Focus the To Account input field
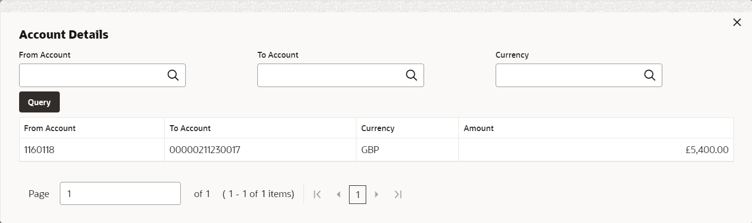Viewport: 752px width, 223px height. pos(330,75)
